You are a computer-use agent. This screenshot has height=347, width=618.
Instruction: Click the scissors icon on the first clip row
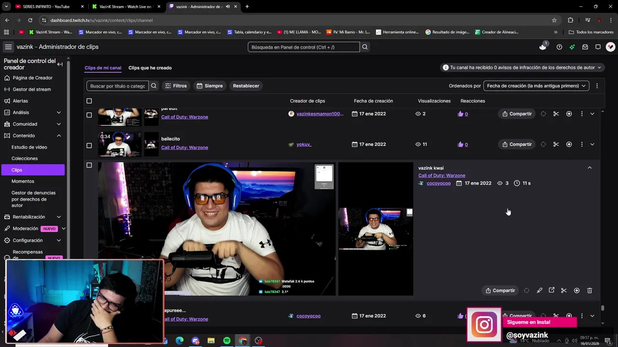(x=556, y=114)
